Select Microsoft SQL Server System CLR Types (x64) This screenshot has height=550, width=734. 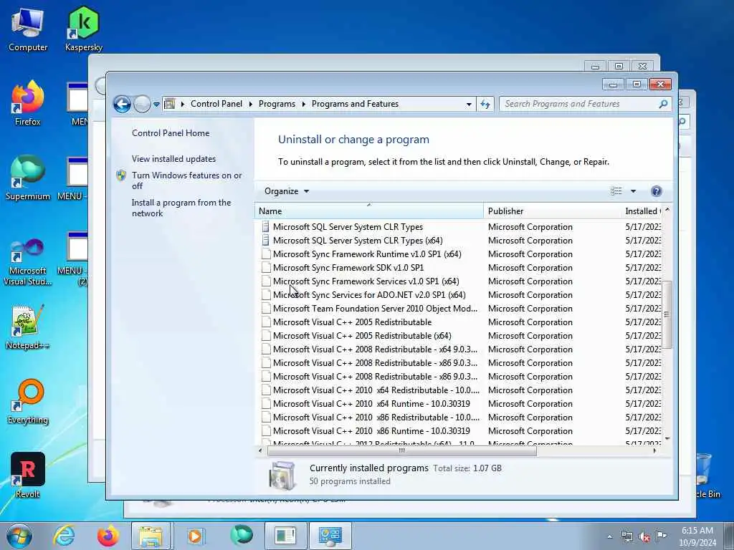click(x=459, y=241)
